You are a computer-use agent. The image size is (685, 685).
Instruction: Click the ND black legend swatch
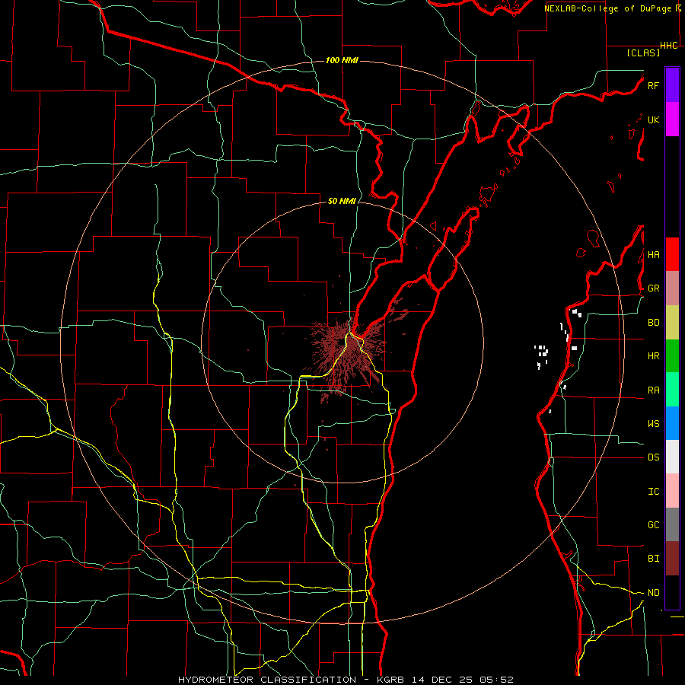pos(672,592)
